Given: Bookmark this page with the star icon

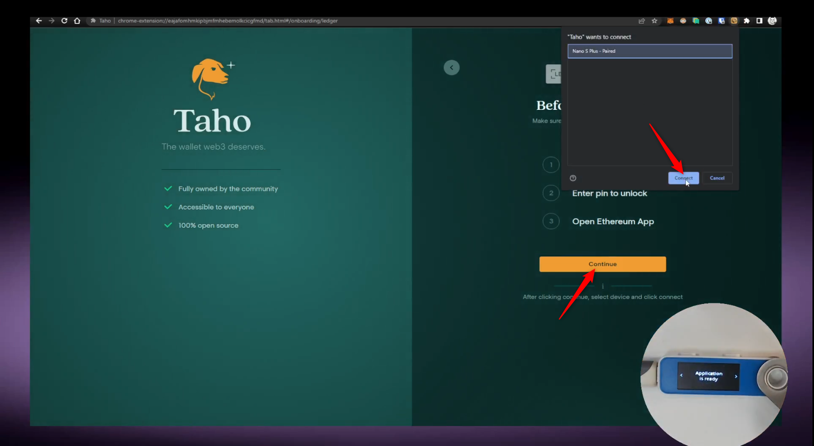Looking at the screenshot, I should point(654,21).
